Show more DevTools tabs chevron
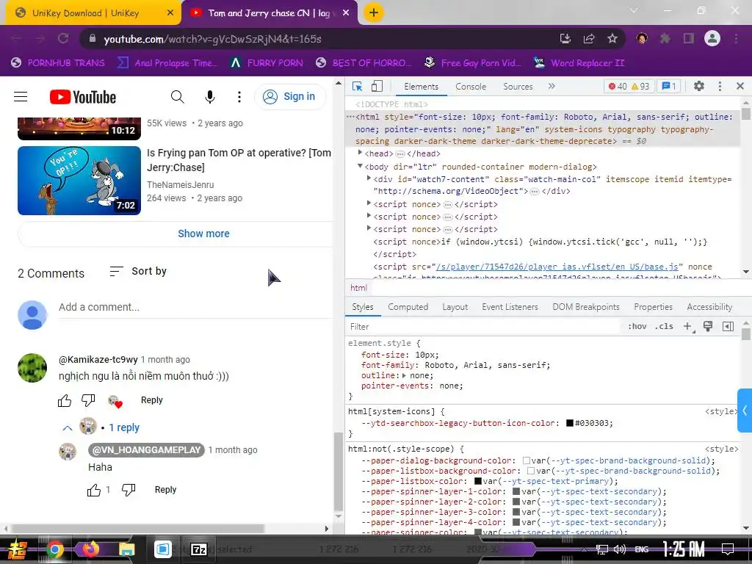Screen dimensions: 752x564 coord(551,87)
